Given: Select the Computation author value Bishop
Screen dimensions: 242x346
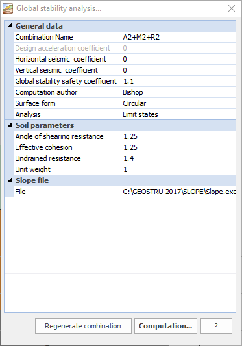Looking at the screenshot, I should (x=178, y=92).
